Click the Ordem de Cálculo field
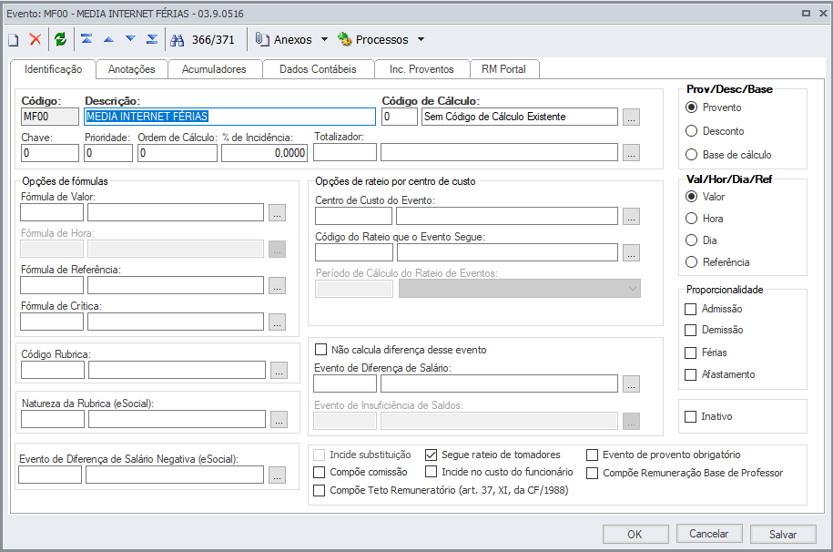833x552 pixels. click(x=178, y=153)
